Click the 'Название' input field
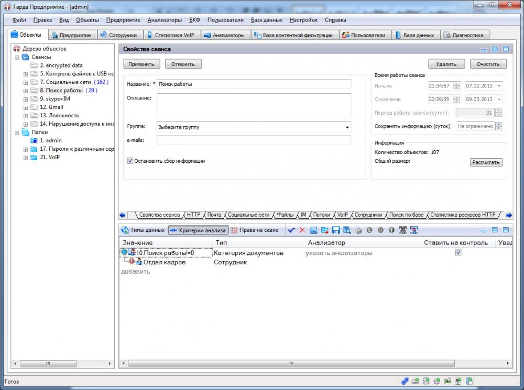 tap(254, 84)
